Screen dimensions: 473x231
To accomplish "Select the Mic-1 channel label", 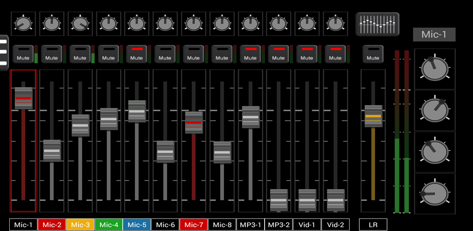I will click(x=23, y=225).
